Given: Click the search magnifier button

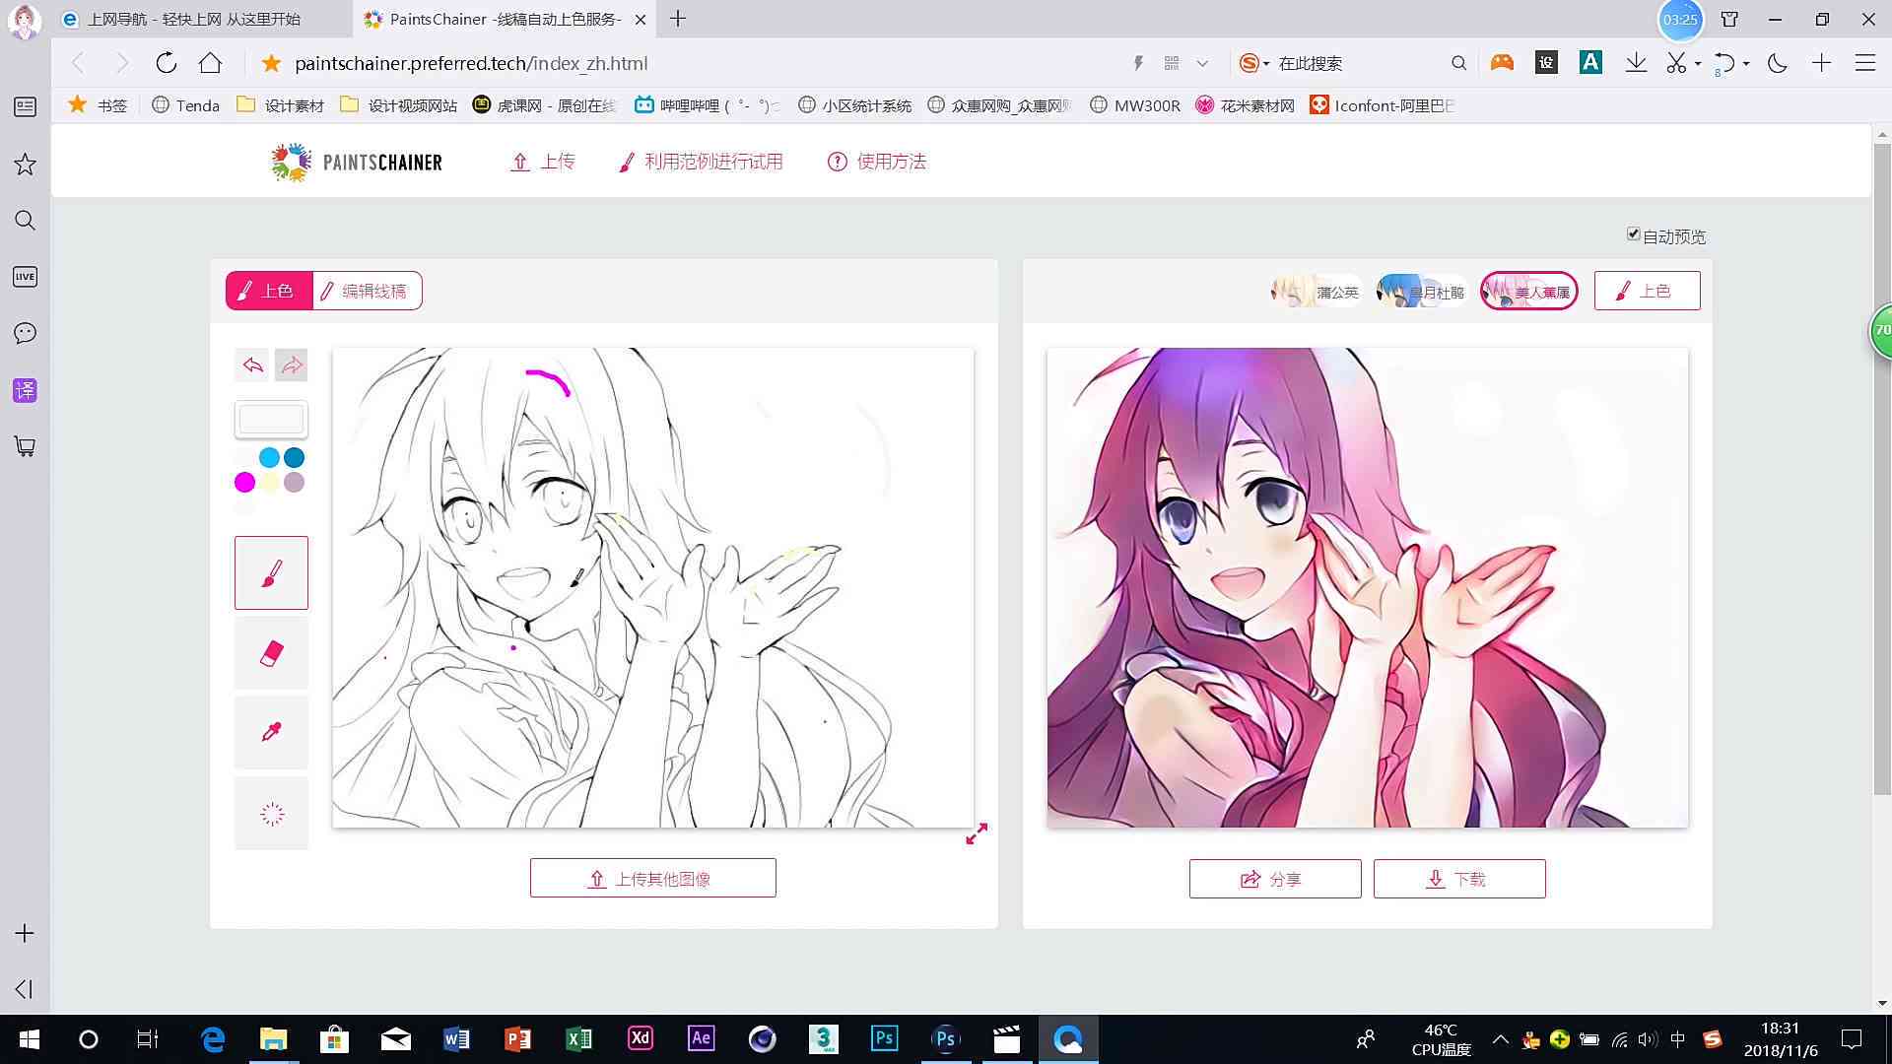Looking at the screenshot, I should (x=1458, y=63).
